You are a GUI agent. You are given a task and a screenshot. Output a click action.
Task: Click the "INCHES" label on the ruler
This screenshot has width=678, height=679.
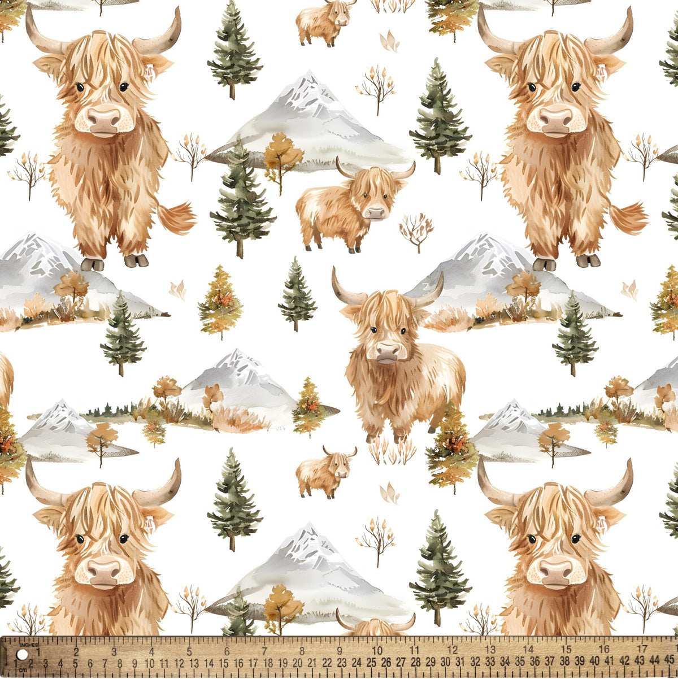(29, 644)
